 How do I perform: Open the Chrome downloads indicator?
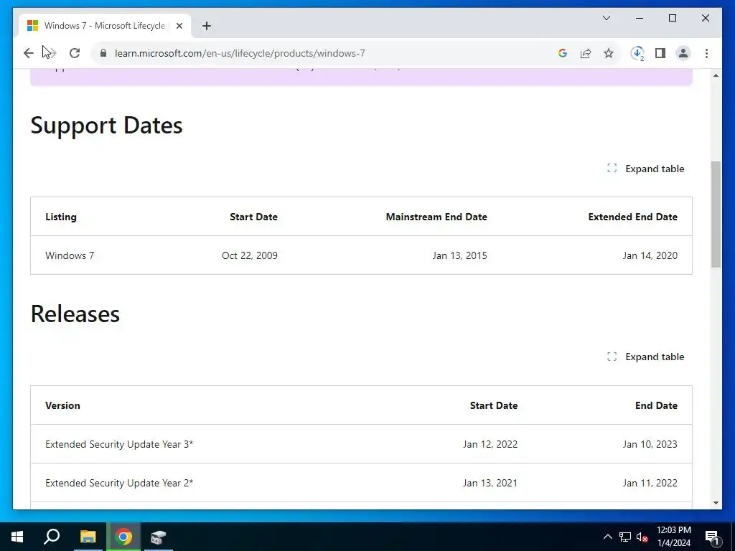click(x=637, y=53)
